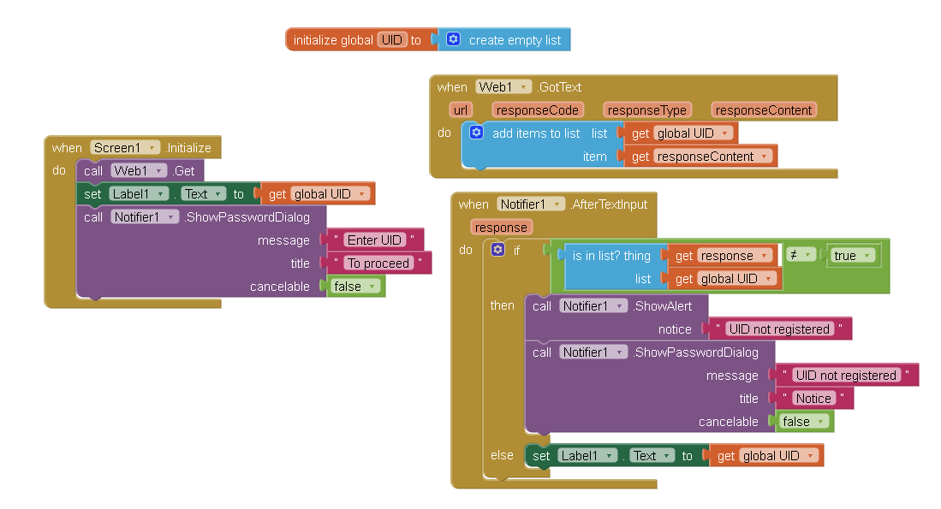The height and width of the screenshot is (509, 941).
Task: Open Screen1 component dropdown in Initialize block
Action: [x=152, y=148]
